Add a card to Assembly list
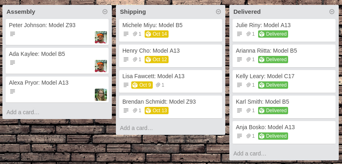The height and width of the screenshot is (164, 342). [23, 112]
